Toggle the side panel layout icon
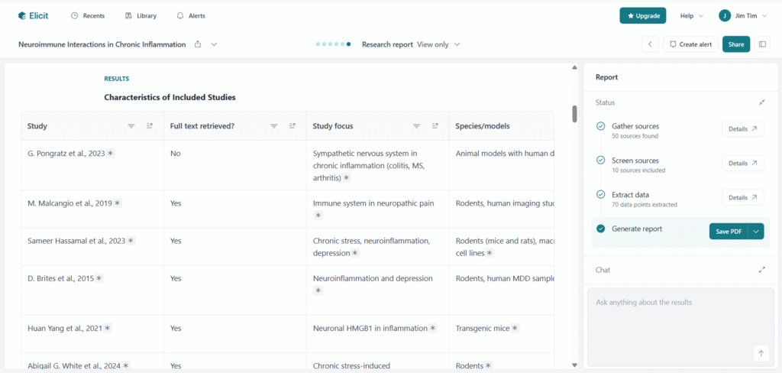782x373 pixels. (x=762, y=44)
